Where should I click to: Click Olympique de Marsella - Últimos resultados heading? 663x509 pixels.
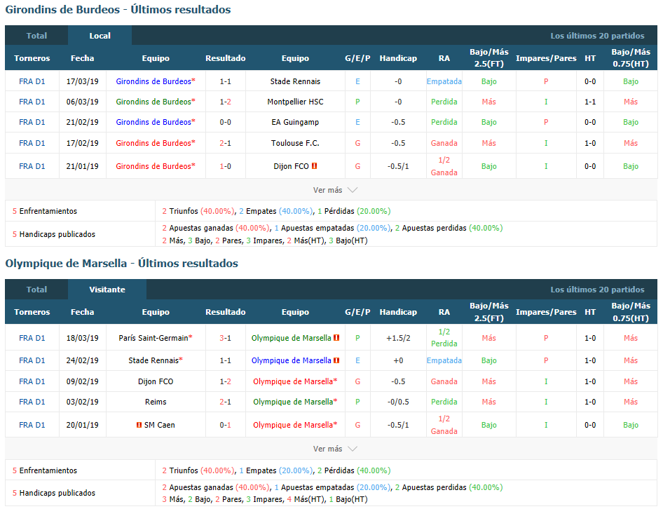pyautogui.click(x=121, y=263)
